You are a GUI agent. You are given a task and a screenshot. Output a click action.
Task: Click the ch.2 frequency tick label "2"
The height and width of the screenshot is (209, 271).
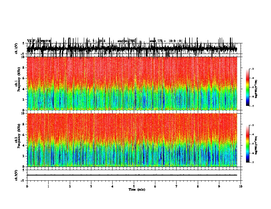click(x=24, y=156)
